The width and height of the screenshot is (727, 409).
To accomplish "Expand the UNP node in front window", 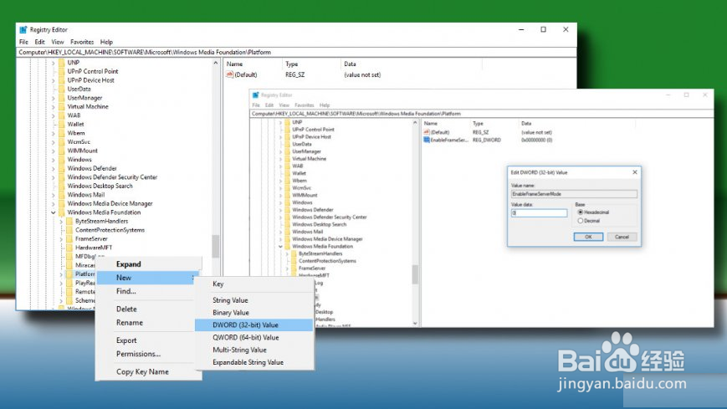I will [x=54, y=63].
